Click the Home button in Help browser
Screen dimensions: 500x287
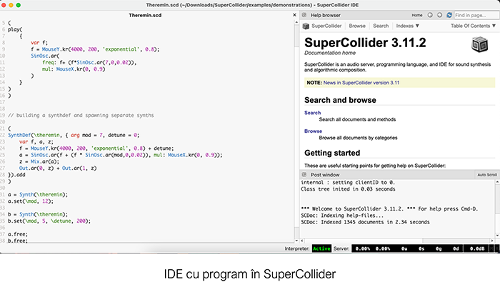(x=416, y=14)
